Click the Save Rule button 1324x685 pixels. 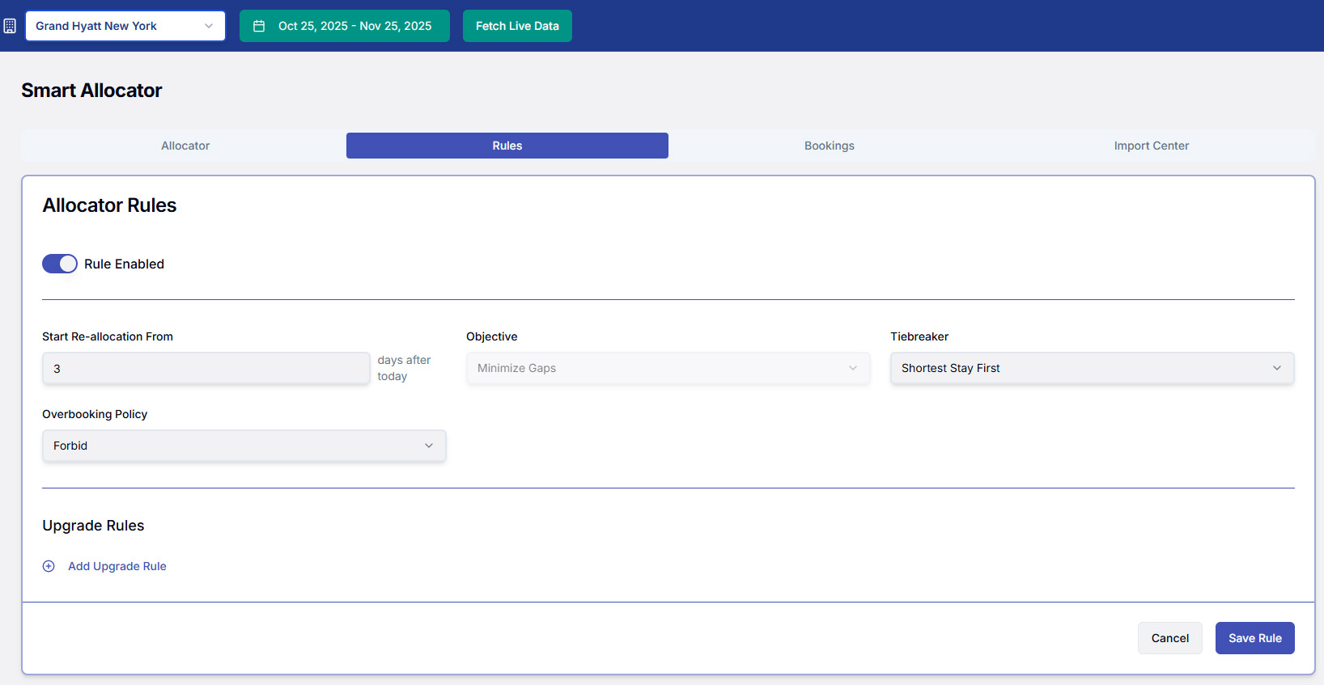(x=1254, y=638)
